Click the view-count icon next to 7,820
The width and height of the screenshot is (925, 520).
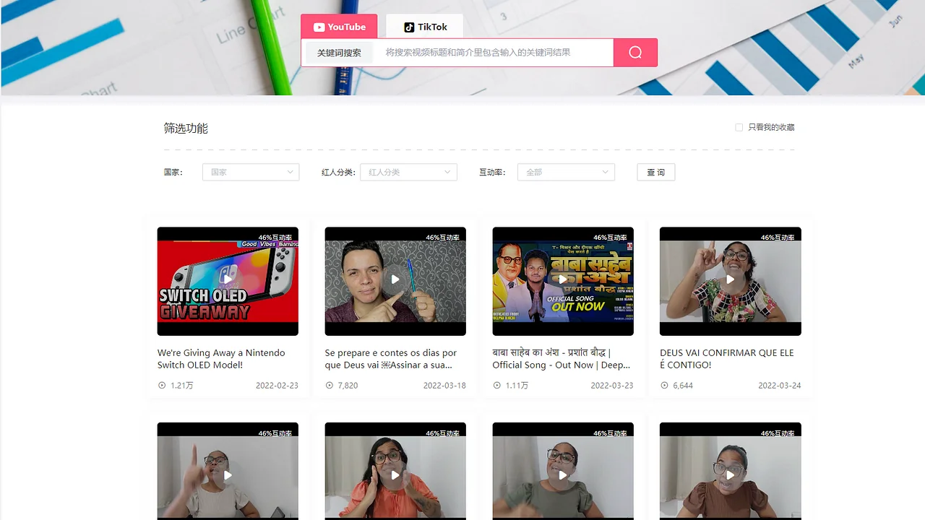(x=328, y=385)
